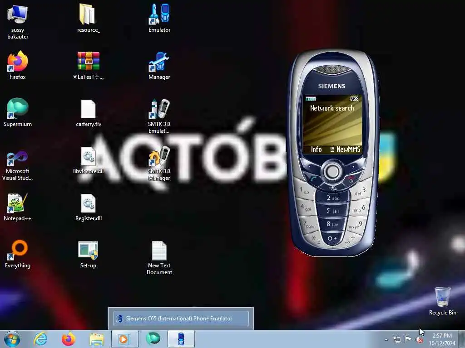Screen dimensions: 465x348
Task: Click the '9 wxyz' key on phone keypad
Action: point(356,225)
